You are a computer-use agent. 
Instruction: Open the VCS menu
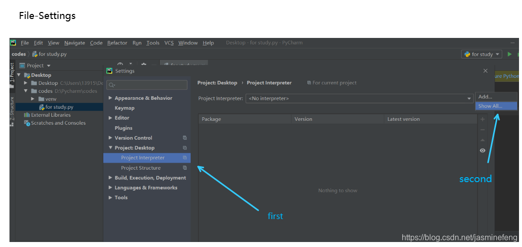tap(169, 42)
